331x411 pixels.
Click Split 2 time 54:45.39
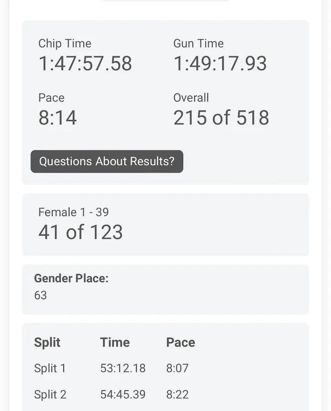coord(123,395)
